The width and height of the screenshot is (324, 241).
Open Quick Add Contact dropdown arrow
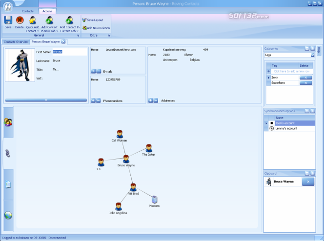38,31
